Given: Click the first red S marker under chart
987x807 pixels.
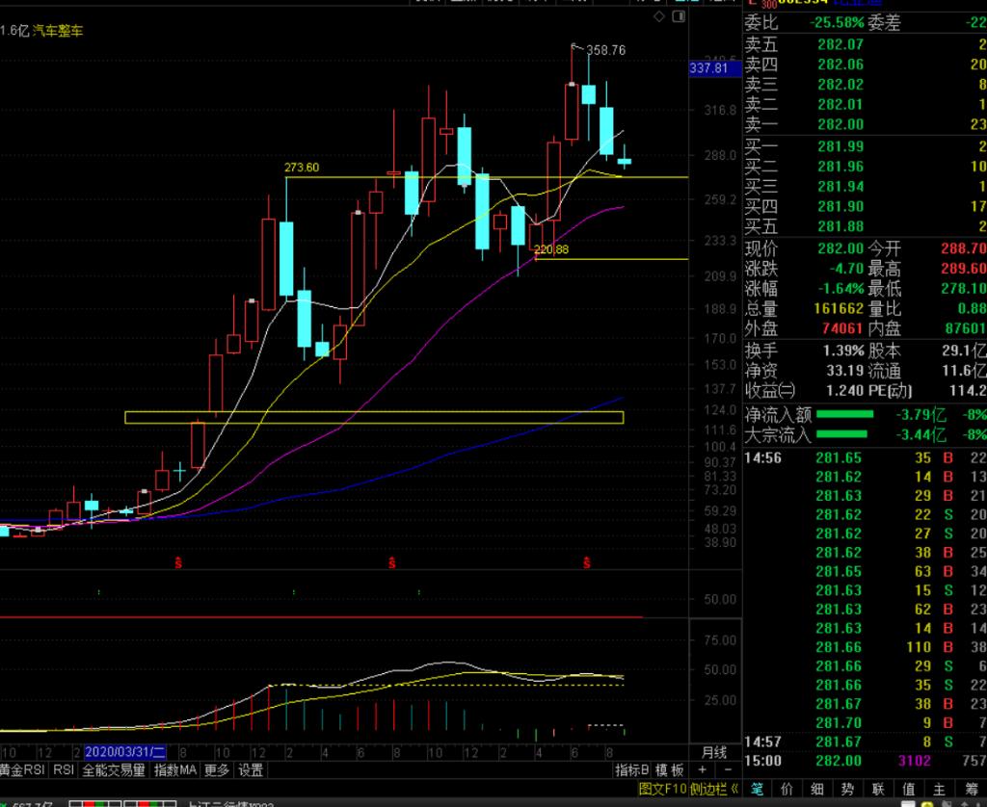Looking at the screenshot, I should click(x=177, y=562).
